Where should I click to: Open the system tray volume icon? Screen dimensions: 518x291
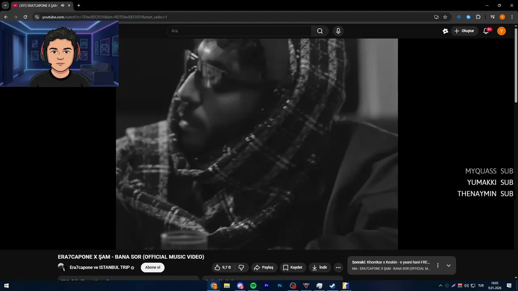466,286
